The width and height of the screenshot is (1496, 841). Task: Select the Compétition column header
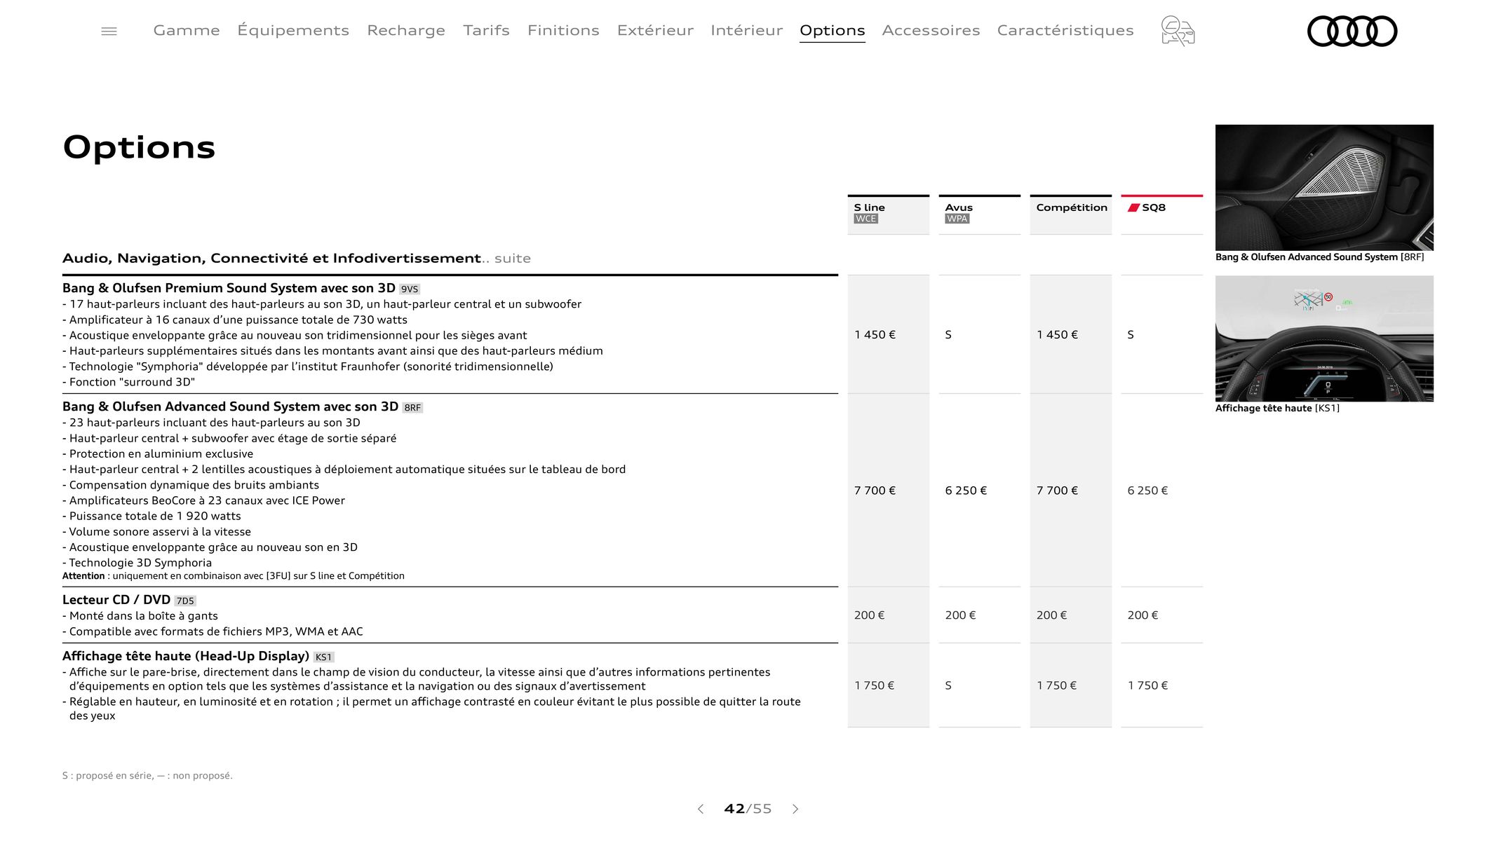pos(1070,214)
